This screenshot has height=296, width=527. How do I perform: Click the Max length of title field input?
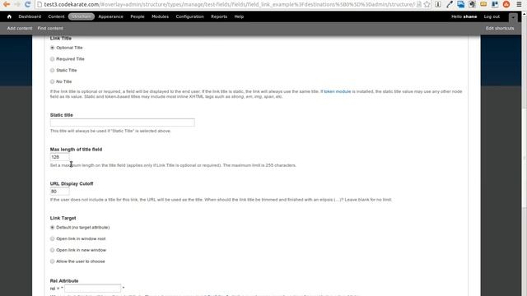click(x=60, y=157)
